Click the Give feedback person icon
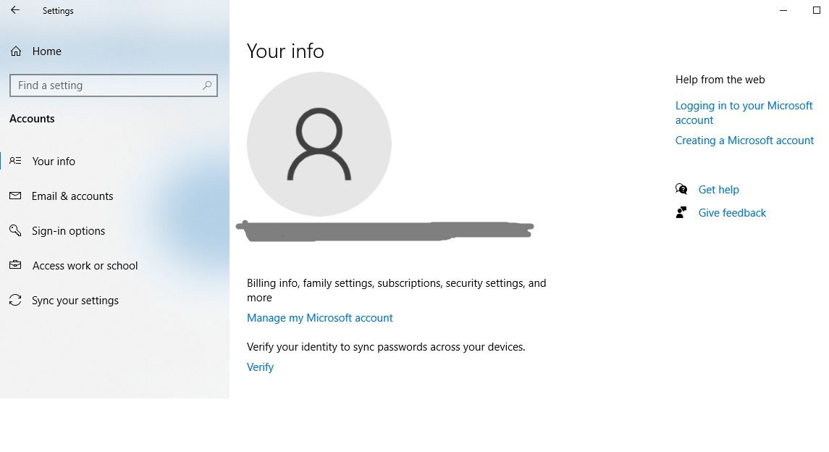This screenshot has height=452, width=829. 681,212
